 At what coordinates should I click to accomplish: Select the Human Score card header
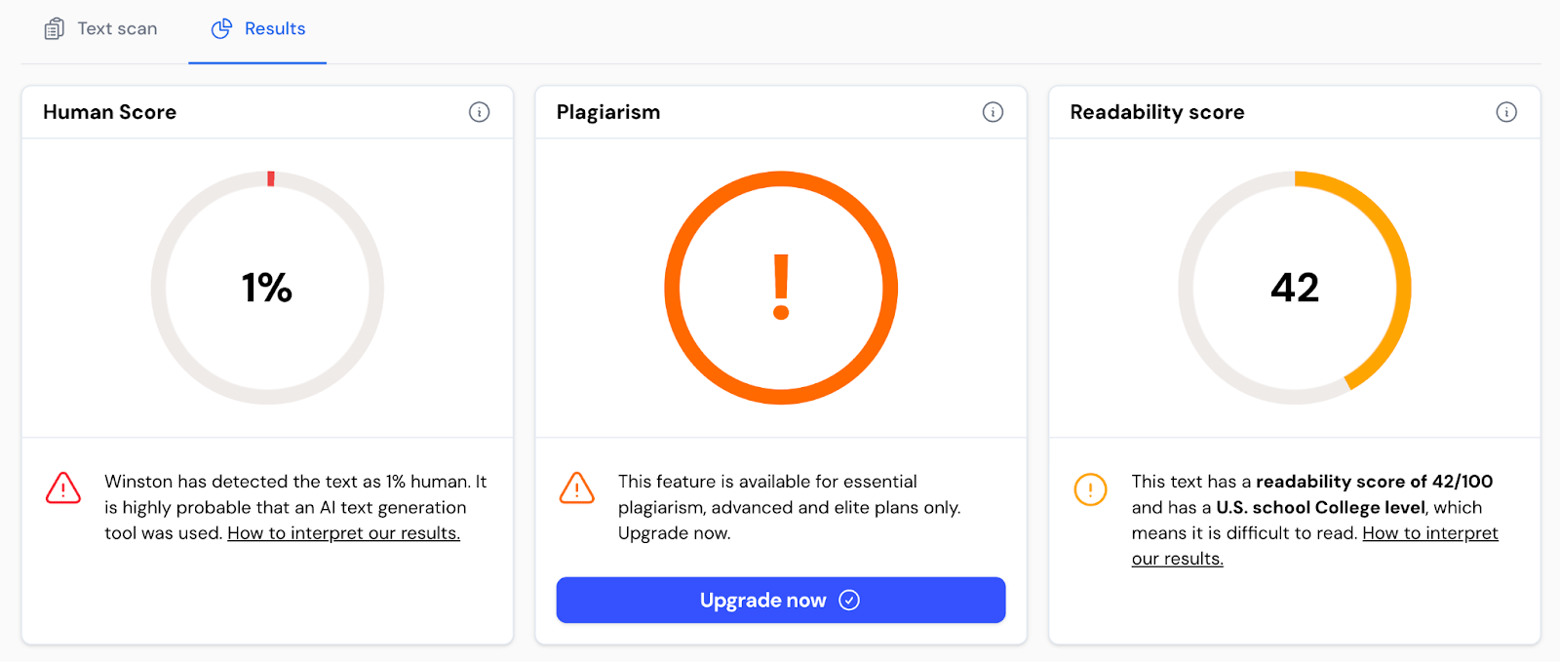click(x=109, y=112)
